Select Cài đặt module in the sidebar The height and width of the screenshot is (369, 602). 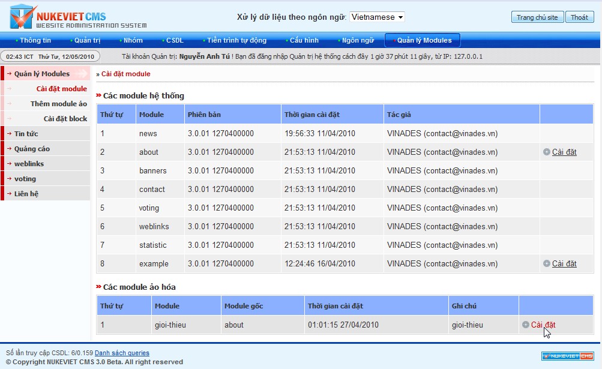pyautogui.click(x=61, y=89)
